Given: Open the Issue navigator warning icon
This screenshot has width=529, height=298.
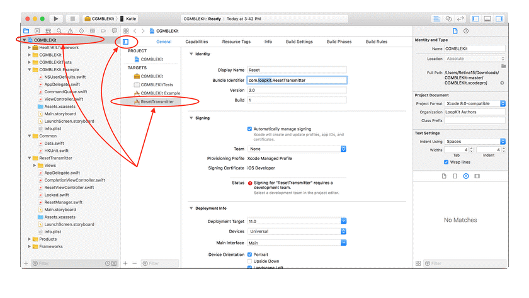Looking at the screenshot, I should coord(70,31).
